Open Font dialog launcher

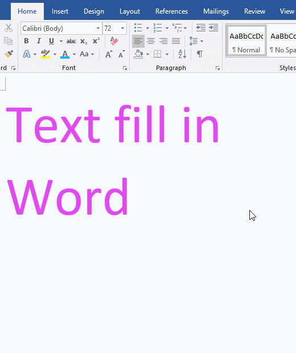[125, 68]
